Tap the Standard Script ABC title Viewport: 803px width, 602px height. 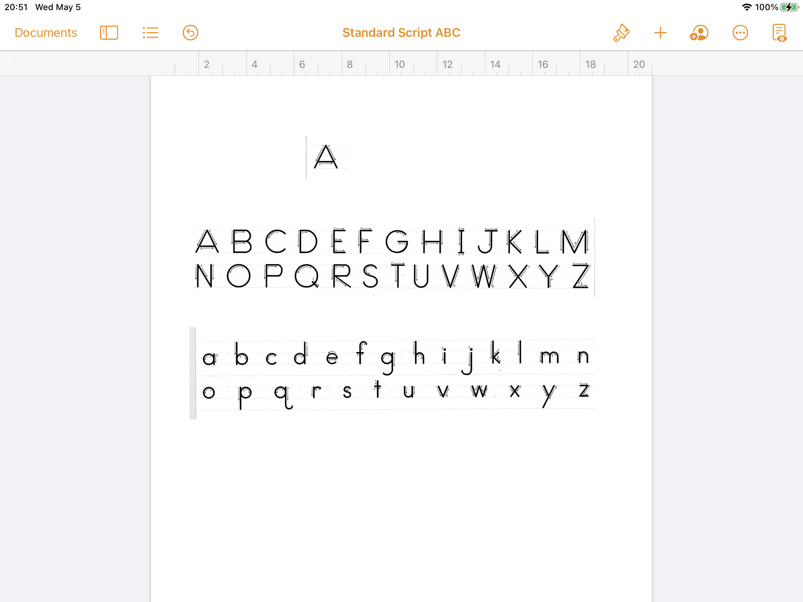(x=401, y=33)
